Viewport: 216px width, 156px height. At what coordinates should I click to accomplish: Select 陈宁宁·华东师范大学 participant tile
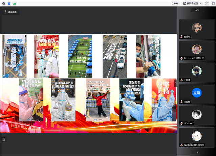[197, 50]
